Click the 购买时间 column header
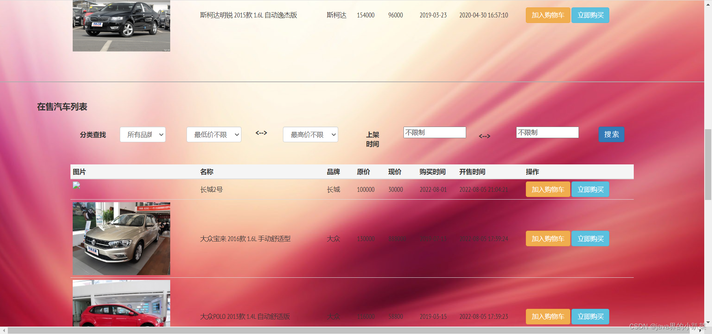 pos(432,172)
